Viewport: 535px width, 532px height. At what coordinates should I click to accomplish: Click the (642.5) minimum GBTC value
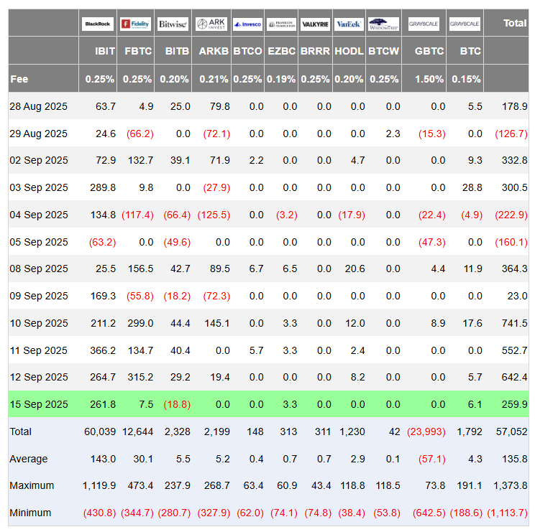(429, 513)
